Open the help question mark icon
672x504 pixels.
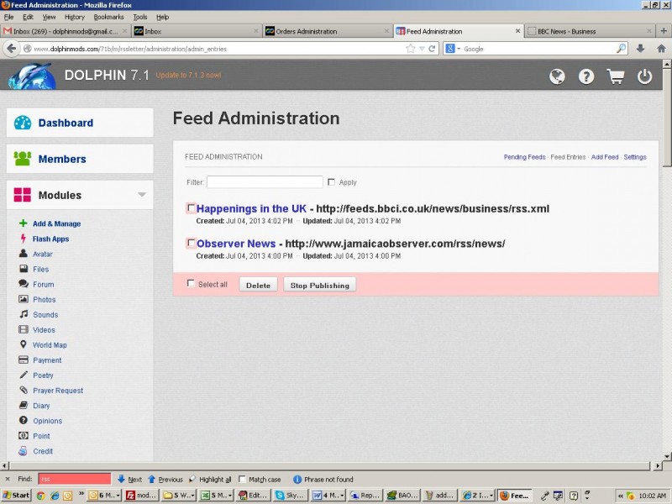point(585,76)
